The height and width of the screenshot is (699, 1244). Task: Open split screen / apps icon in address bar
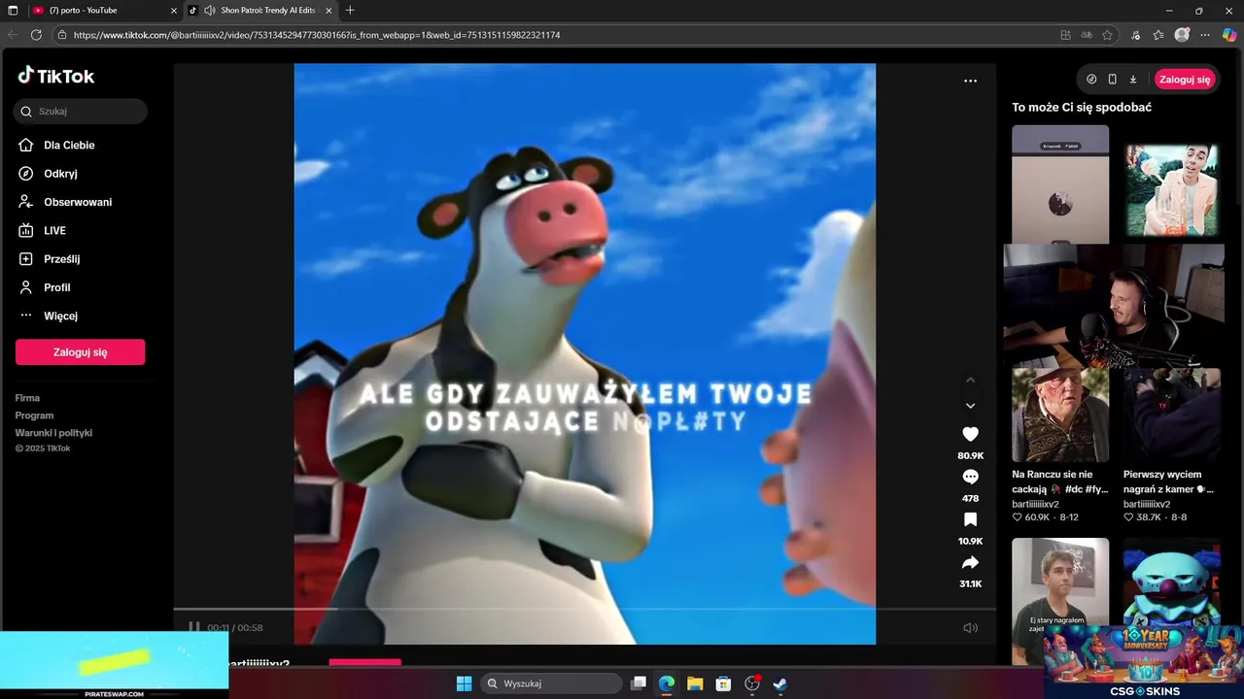pyautogui.click(x=1066, y=35)
